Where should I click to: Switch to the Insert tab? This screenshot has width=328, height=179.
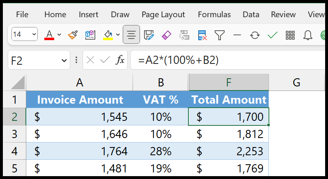click(89, 14)
